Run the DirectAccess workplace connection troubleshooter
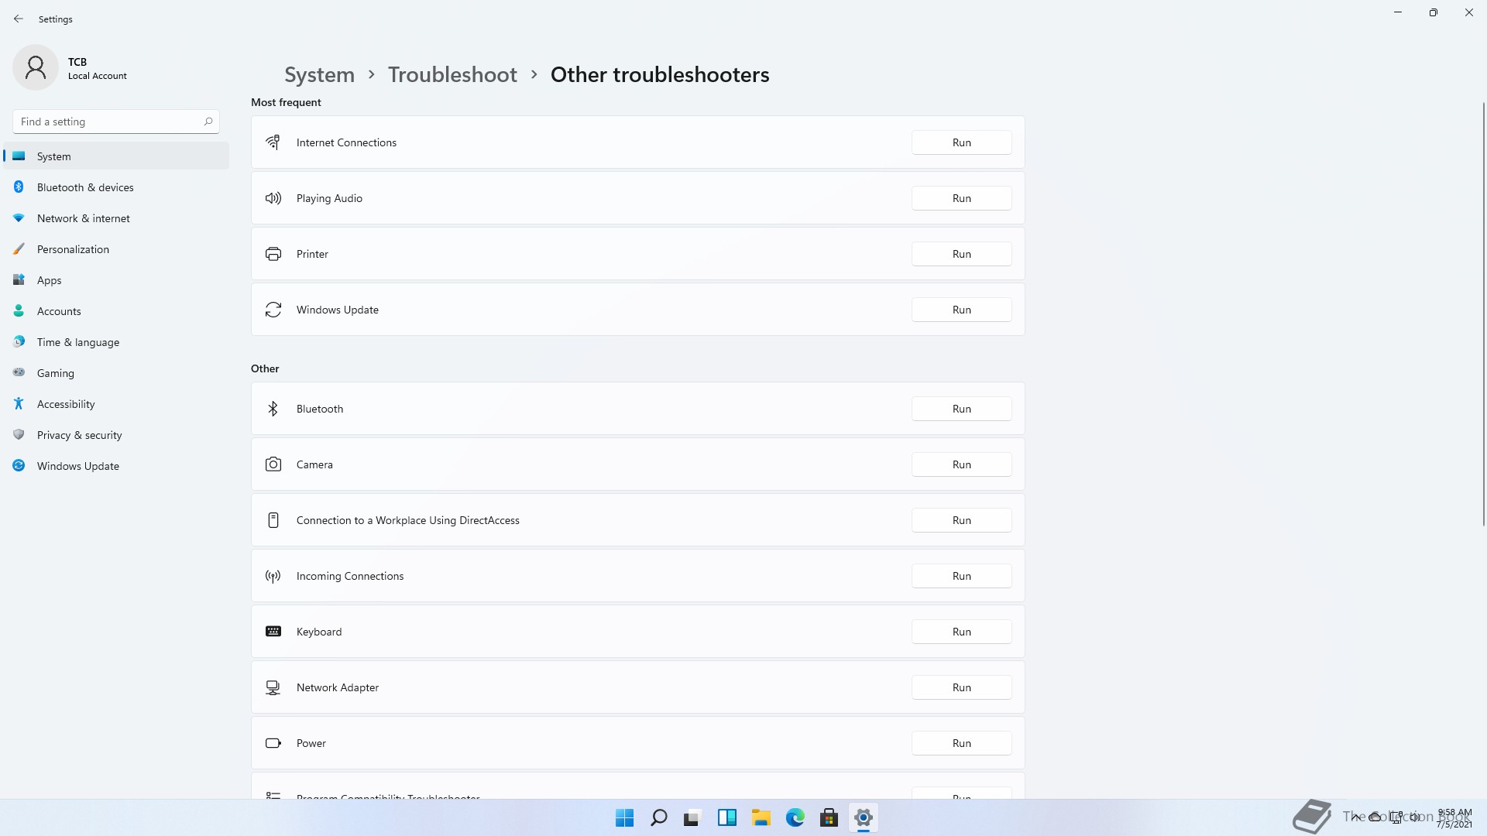 961,520
